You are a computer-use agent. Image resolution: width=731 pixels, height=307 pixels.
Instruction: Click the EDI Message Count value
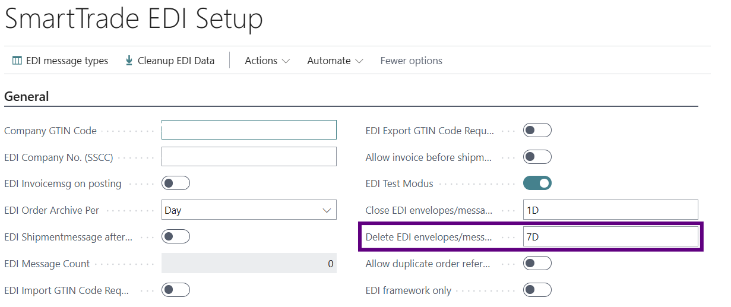click(249, 264)
